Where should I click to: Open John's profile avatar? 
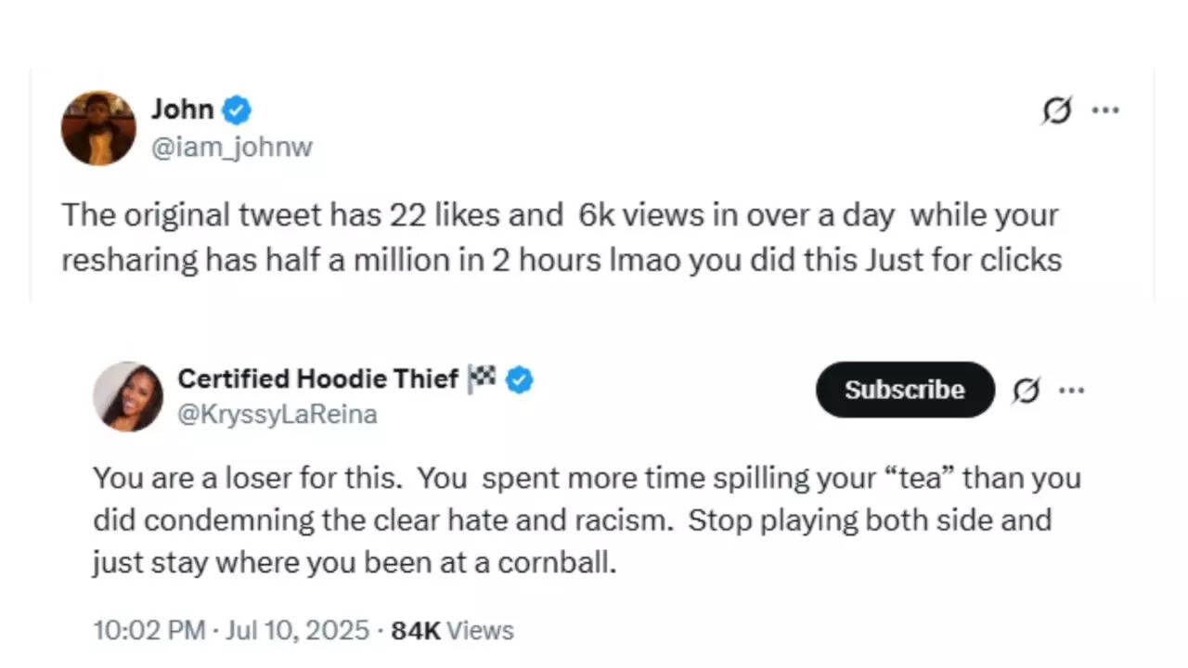97,128
